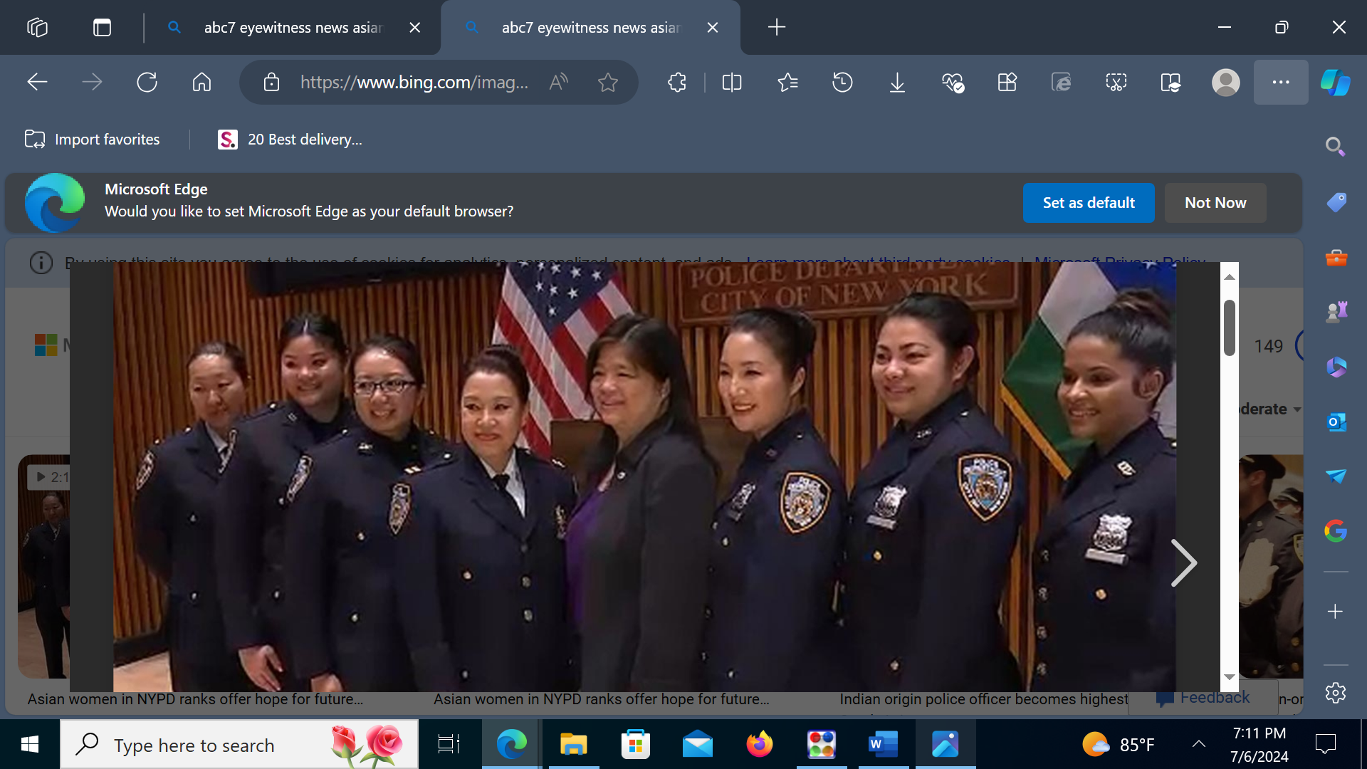The width and height of the screenshot is (1367, 769).
Task: Open the Favorites list
Action: coord(787,83)
